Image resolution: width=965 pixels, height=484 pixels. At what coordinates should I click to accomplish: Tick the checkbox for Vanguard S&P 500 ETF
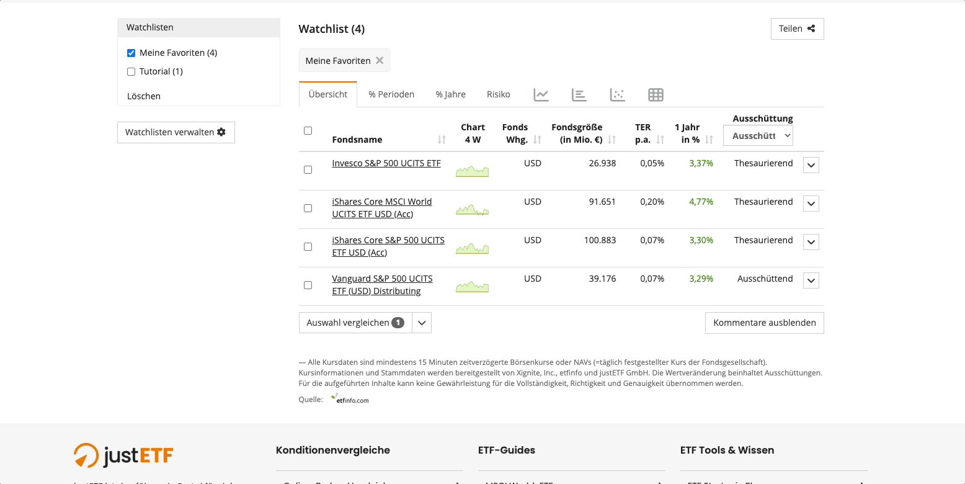308,285
